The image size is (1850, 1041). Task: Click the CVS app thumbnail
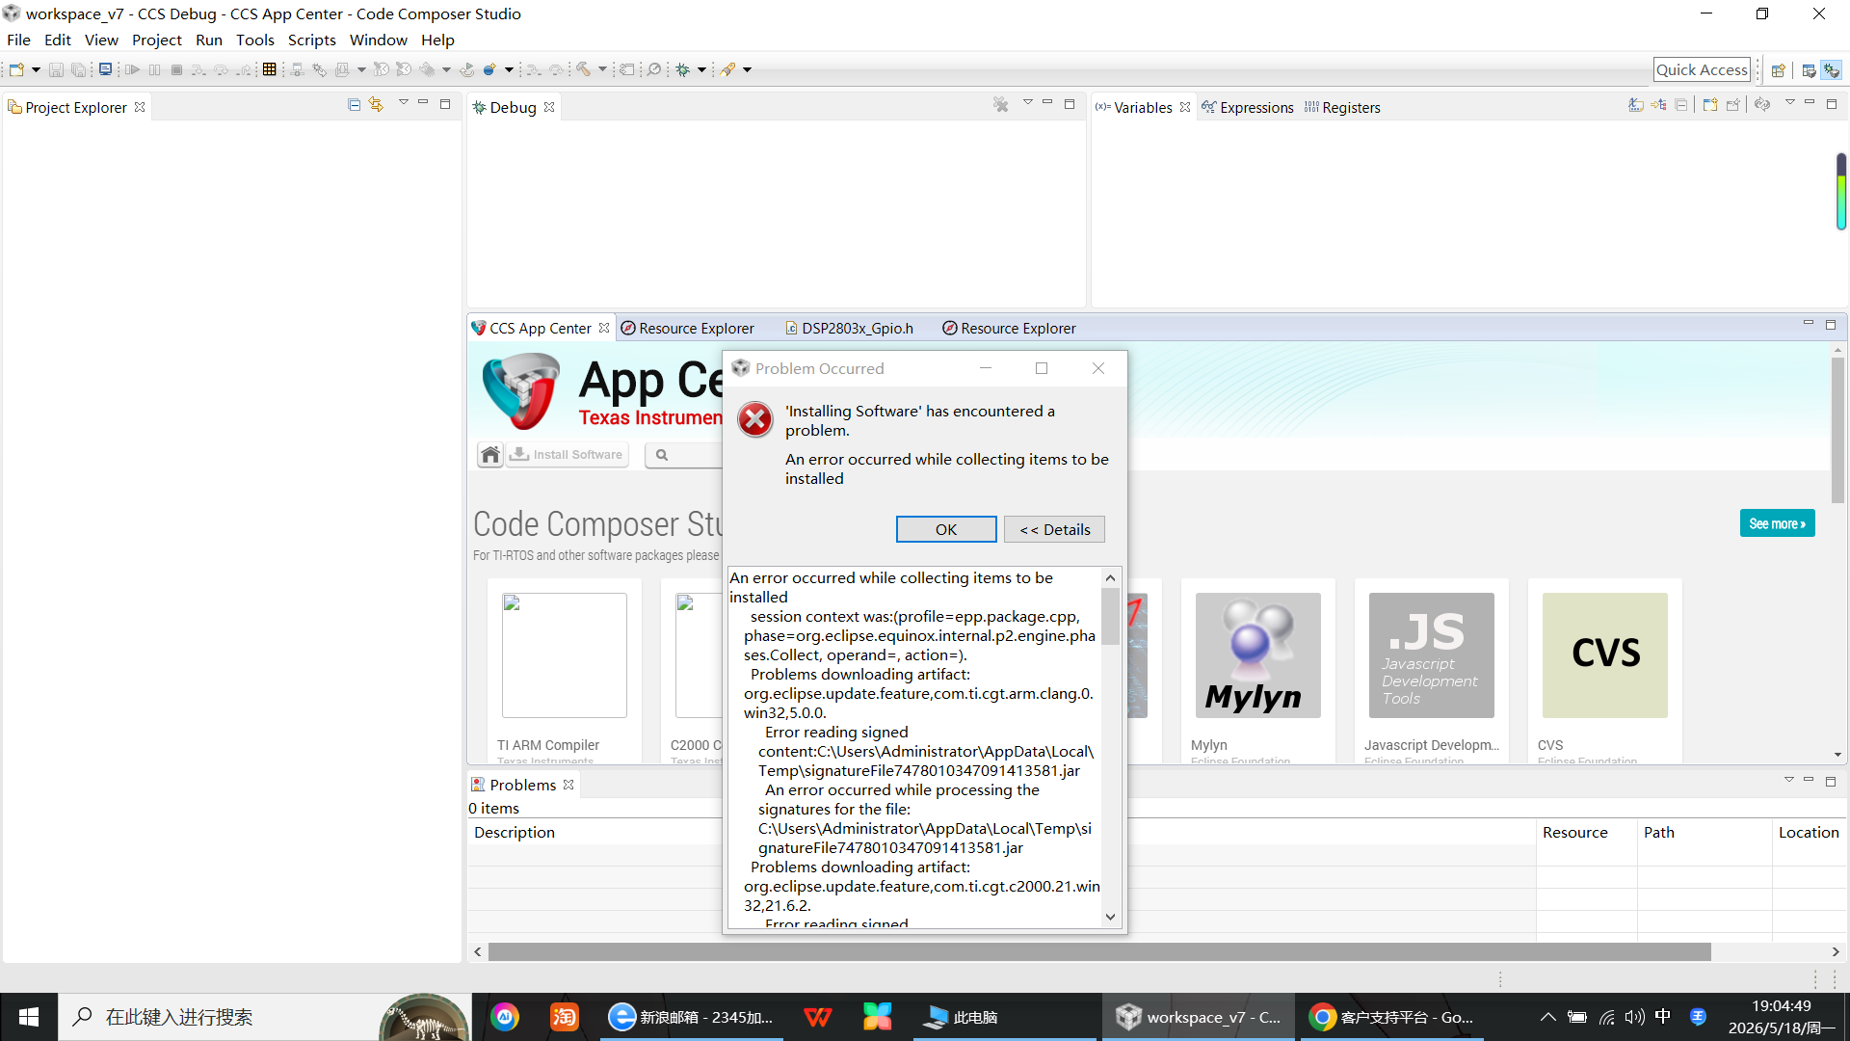[x=1605, y=655]
